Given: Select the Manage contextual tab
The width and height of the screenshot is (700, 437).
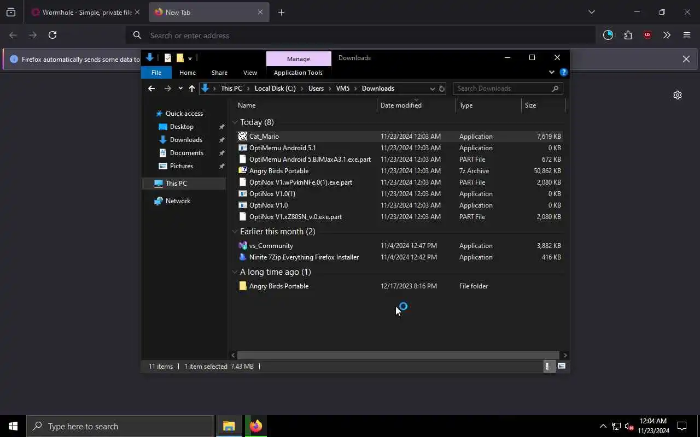Looking at the screenshot, I should pyautogui.click(x=298, y=58).
